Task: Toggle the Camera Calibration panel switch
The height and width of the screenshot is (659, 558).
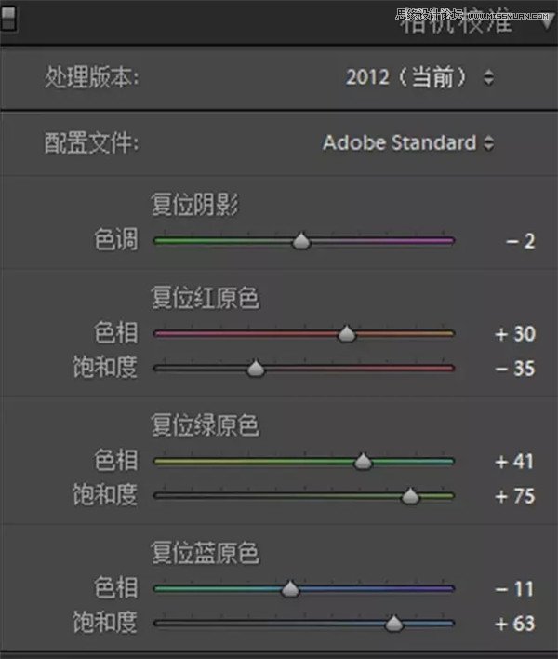Action: [7, 19]
